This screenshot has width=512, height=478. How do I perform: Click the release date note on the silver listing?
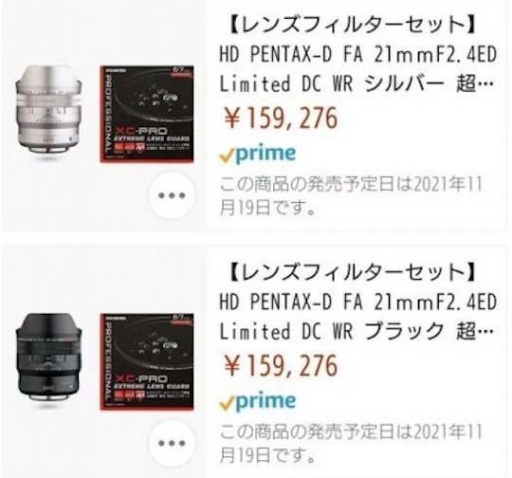(352, 196)
